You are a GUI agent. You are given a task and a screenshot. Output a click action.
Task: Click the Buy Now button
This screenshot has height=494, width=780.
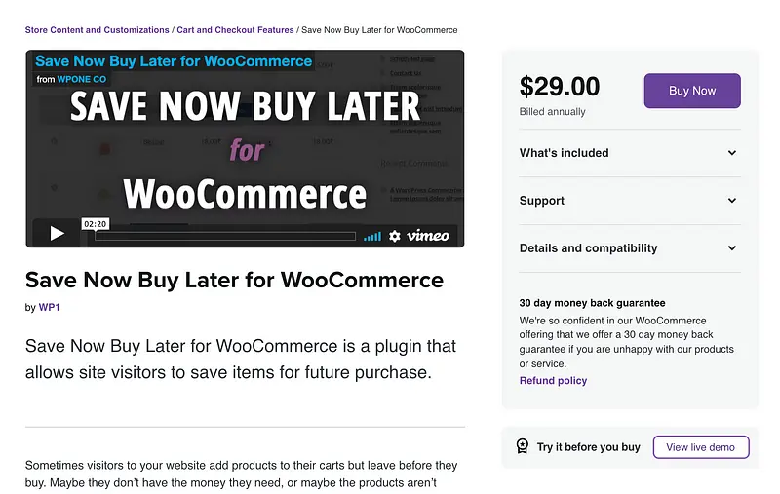click(692, 91)
